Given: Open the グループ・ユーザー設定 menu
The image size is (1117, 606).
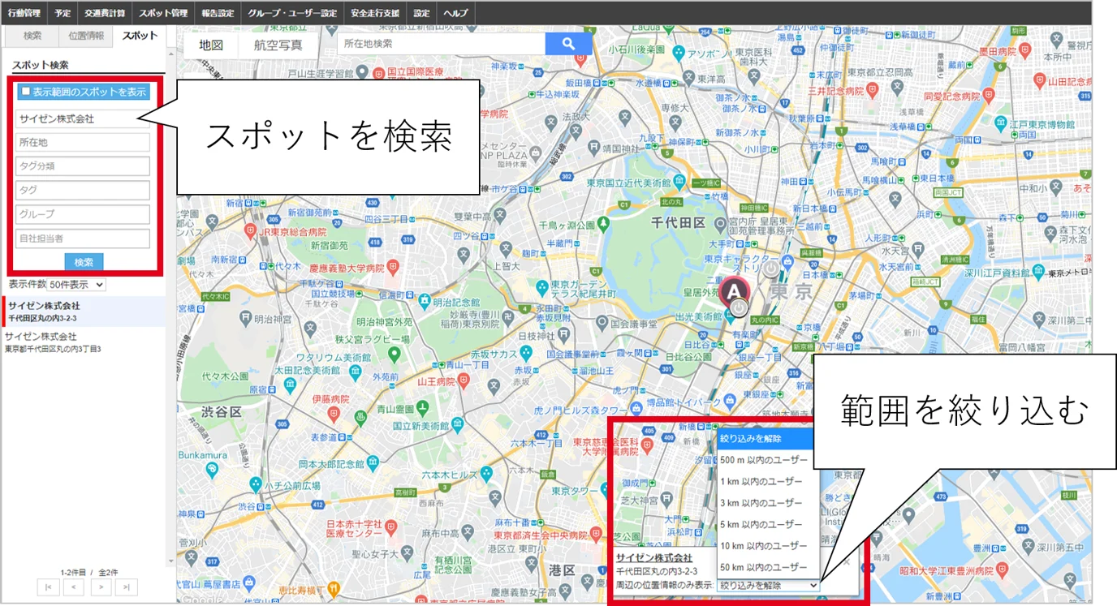Looking at the screenshot, I should 293,13.
